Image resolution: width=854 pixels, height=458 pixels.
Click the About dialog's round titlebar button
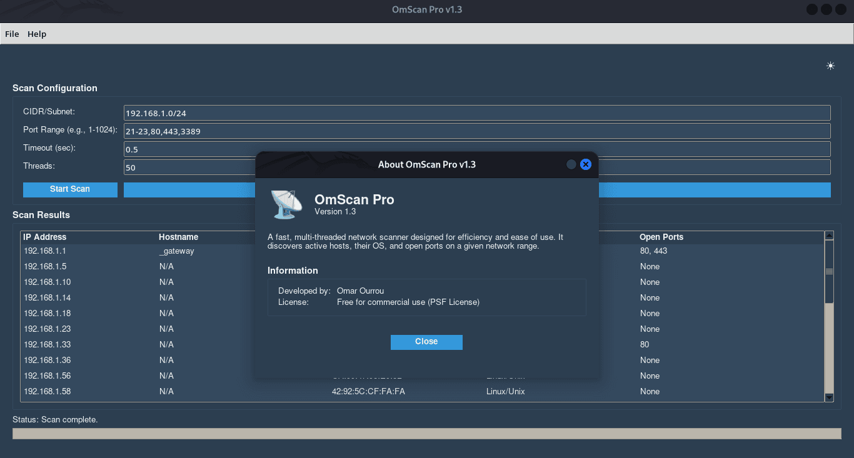click(x=571, y=164)
